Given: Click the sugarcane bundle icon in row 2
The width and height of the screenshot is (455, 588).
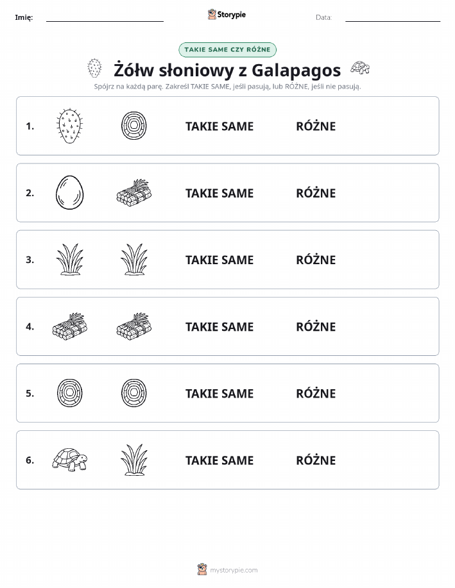Looking at the screenshot, I should 134,193.
